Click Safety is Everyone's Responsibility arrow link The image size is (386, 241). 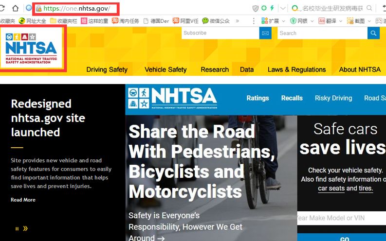click(185, 227)
